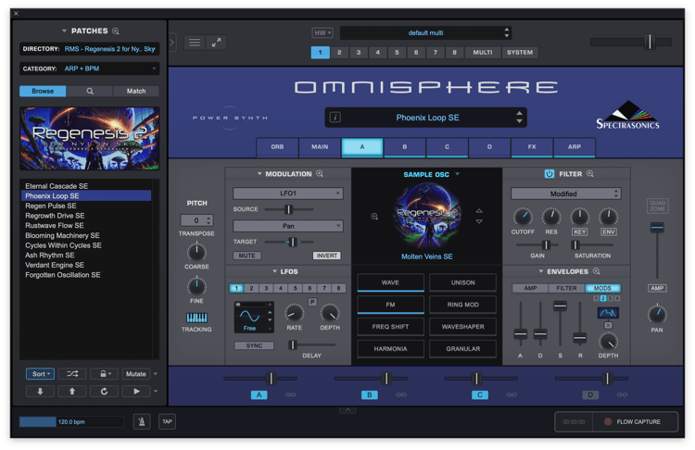The image size is (695, 450).
Task: Click the link icon next to layer D
Action: coord(622,394)
